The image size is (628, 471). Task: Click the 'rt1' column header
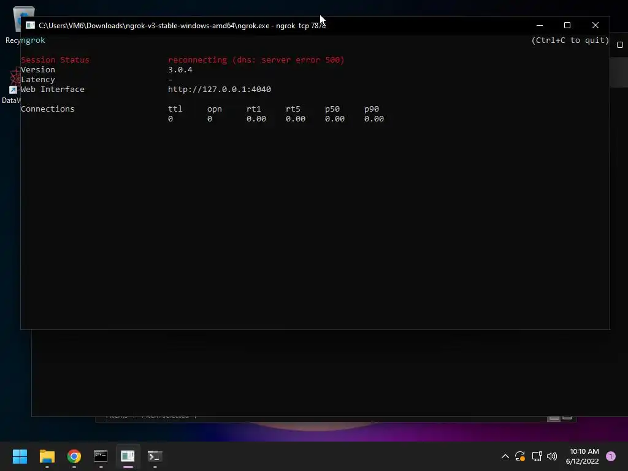point(253,109)
